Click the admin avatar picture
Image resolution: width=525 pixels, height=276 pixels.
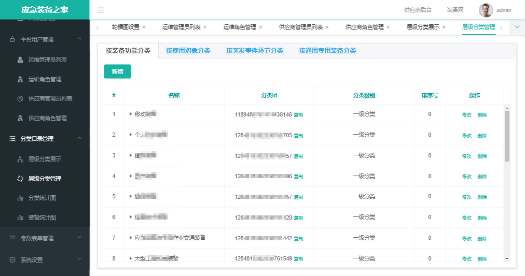point(486,10)
